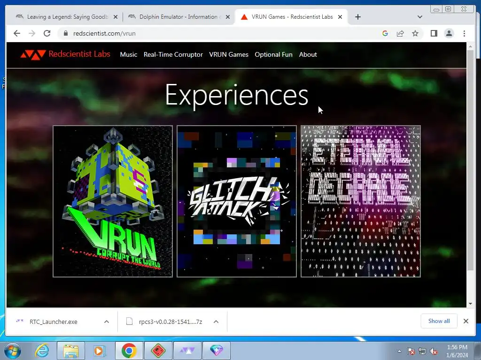Open the Chrome profile avatar
This screenshot has height=360, width=481.
[x=449, y=33]
